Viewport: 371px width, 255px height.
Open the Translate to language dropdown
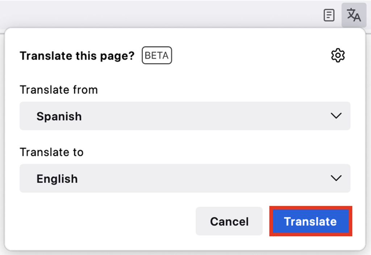(185, 178)
